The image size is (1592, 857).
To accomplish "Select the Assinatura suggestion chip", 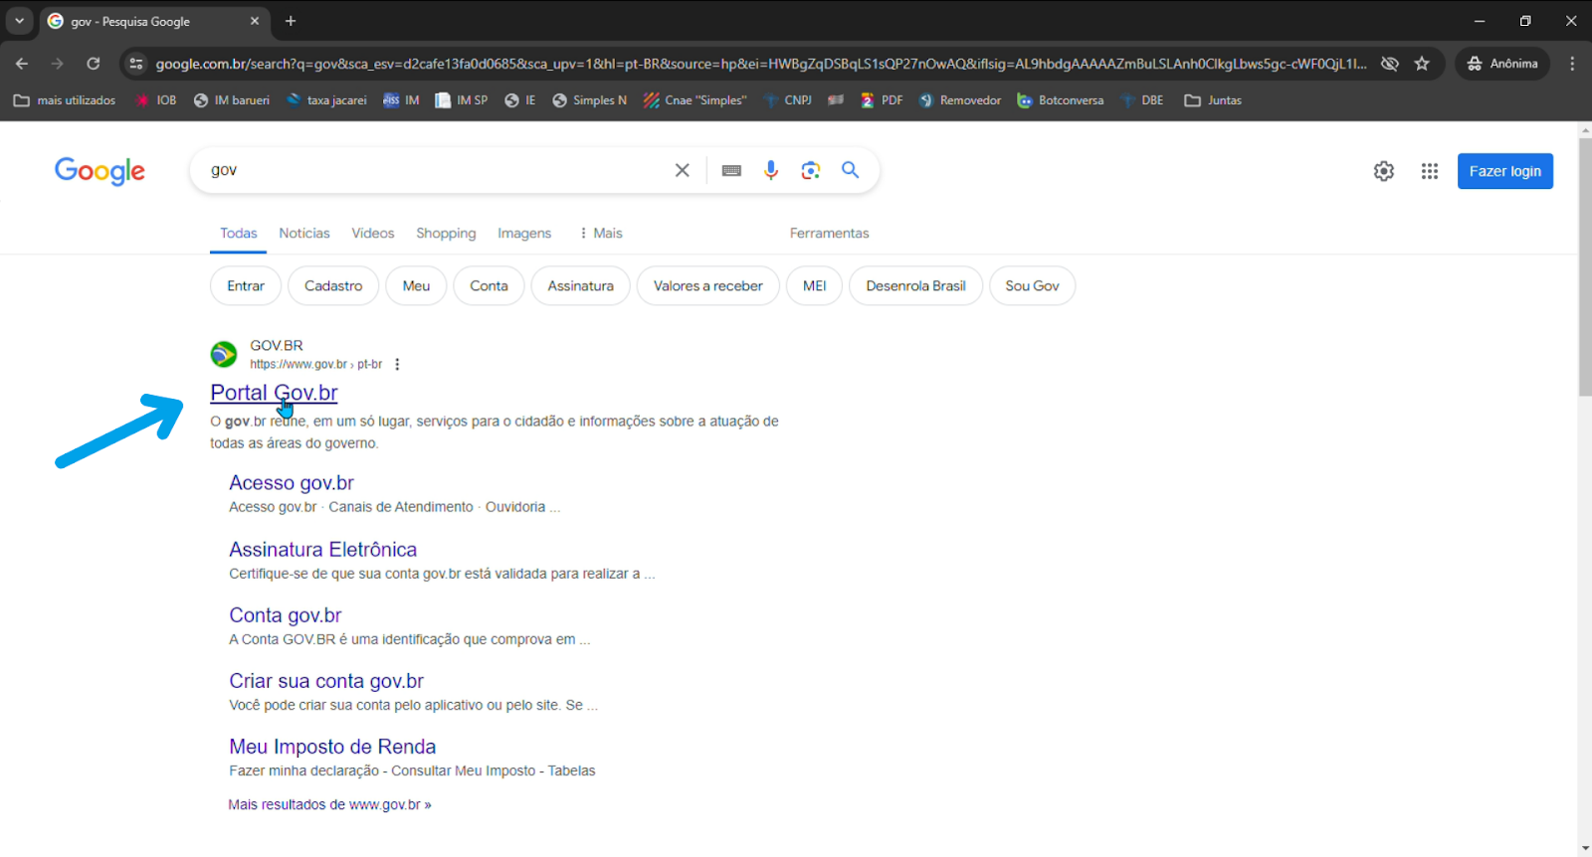I will point(580,285).
